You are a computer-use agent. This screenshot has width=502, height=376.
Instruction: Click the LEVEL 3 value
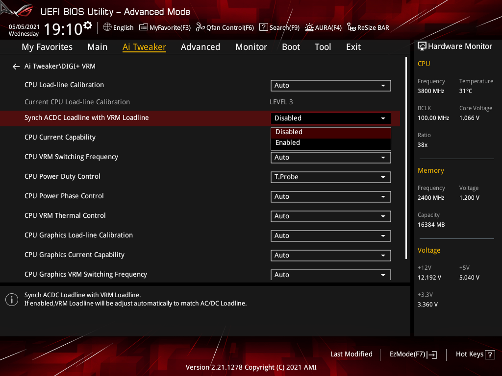[x=281, y=102]
